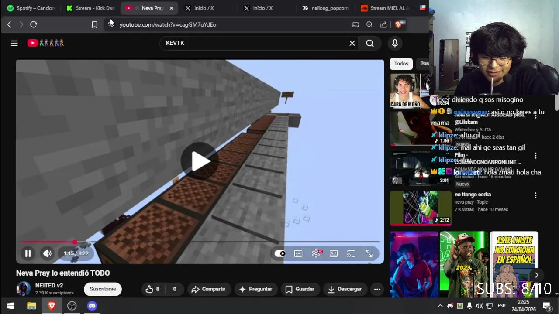Open the no ttengo cerka thumbnail
This screenshot has height=314, width=559.
(x=421, y=208)
